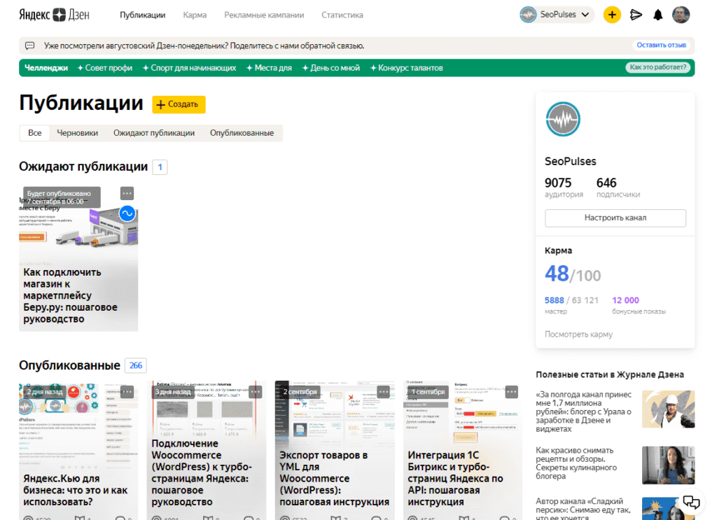Open the День со мной challenge
This screenshot has height=520, width=717.
[331, 68]
